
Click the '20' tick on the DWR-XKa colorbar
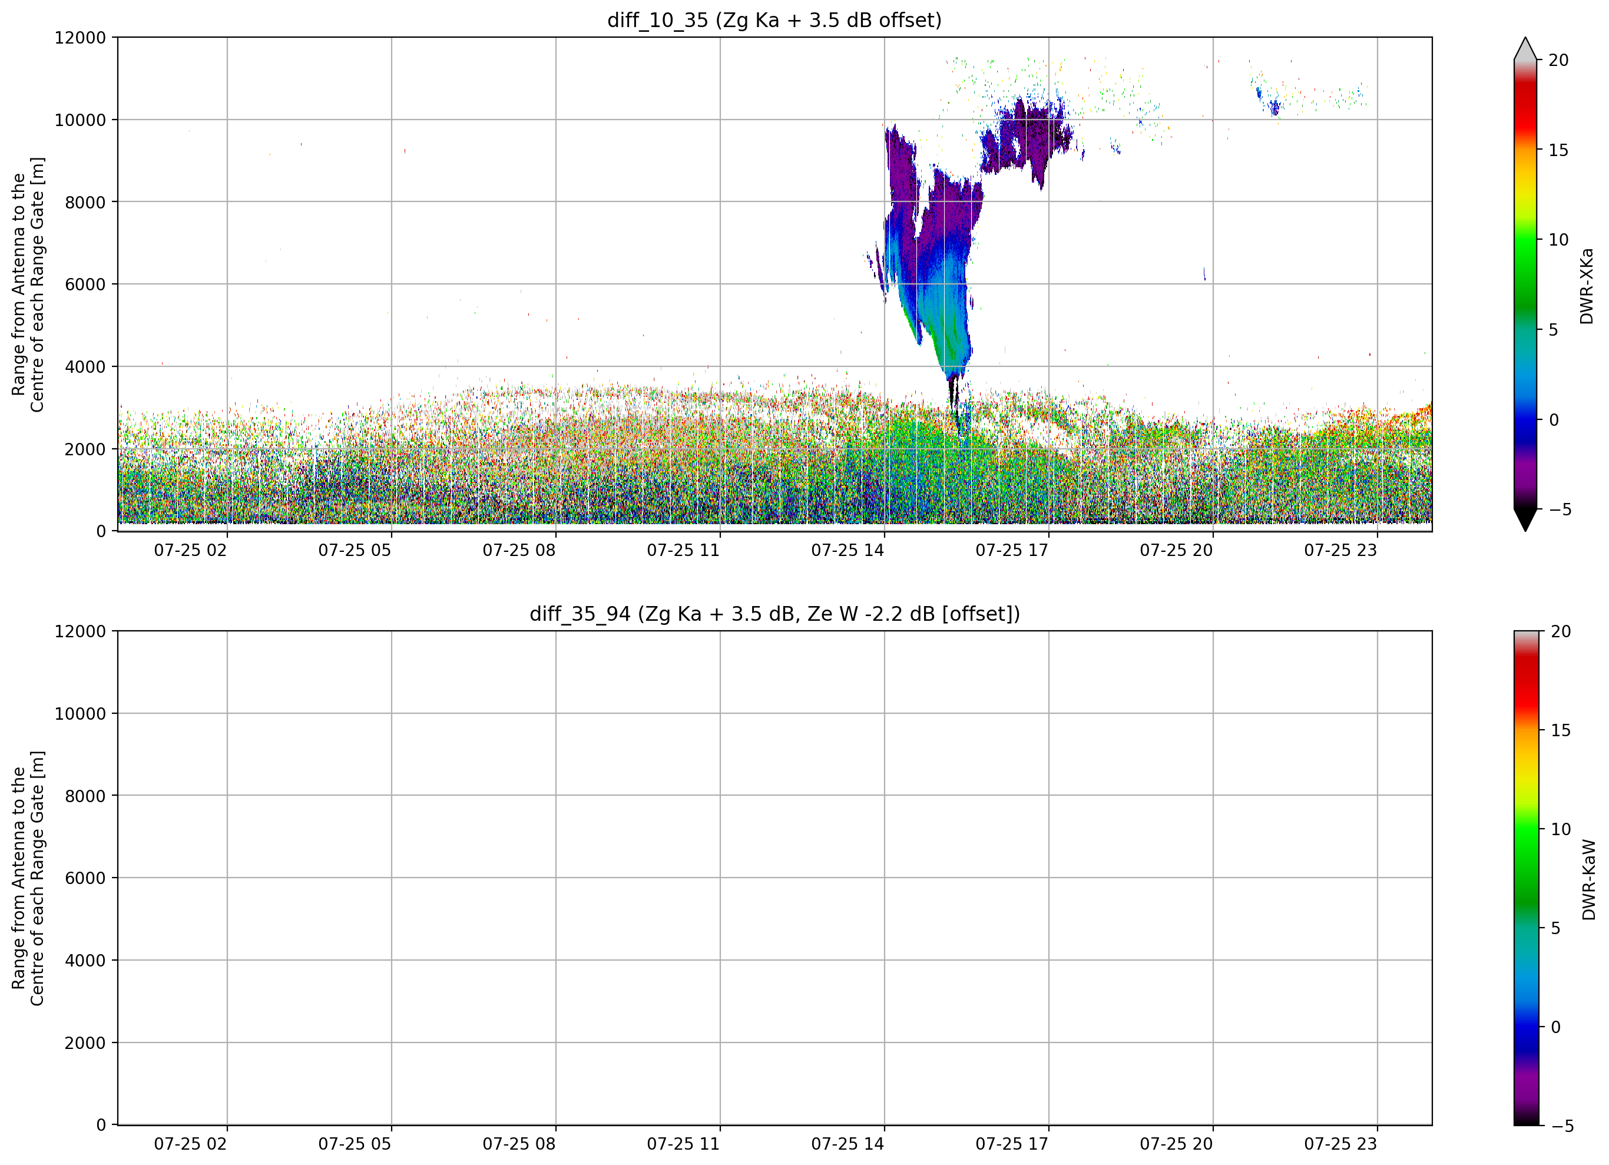(x=1558, y=60)
